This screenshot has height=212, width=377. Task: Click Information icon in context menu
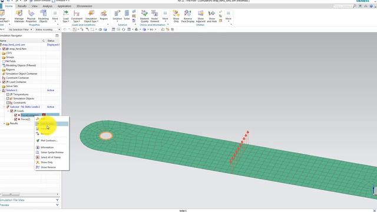[38, 147]
